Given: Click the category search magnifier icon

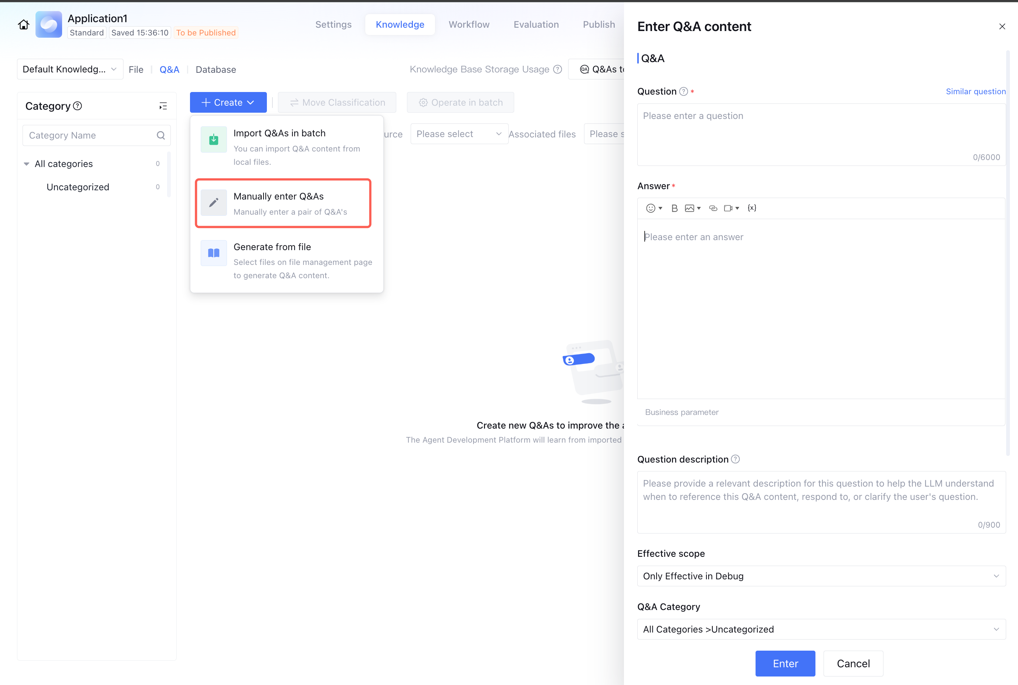Looking at the screenshot, I should 161,136.
